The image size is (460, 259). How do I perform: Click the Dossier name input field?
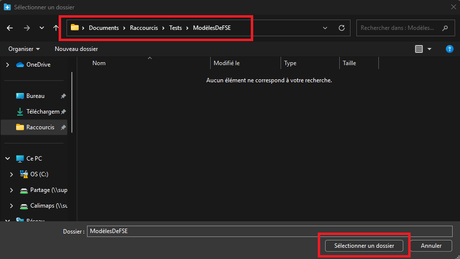269,232
